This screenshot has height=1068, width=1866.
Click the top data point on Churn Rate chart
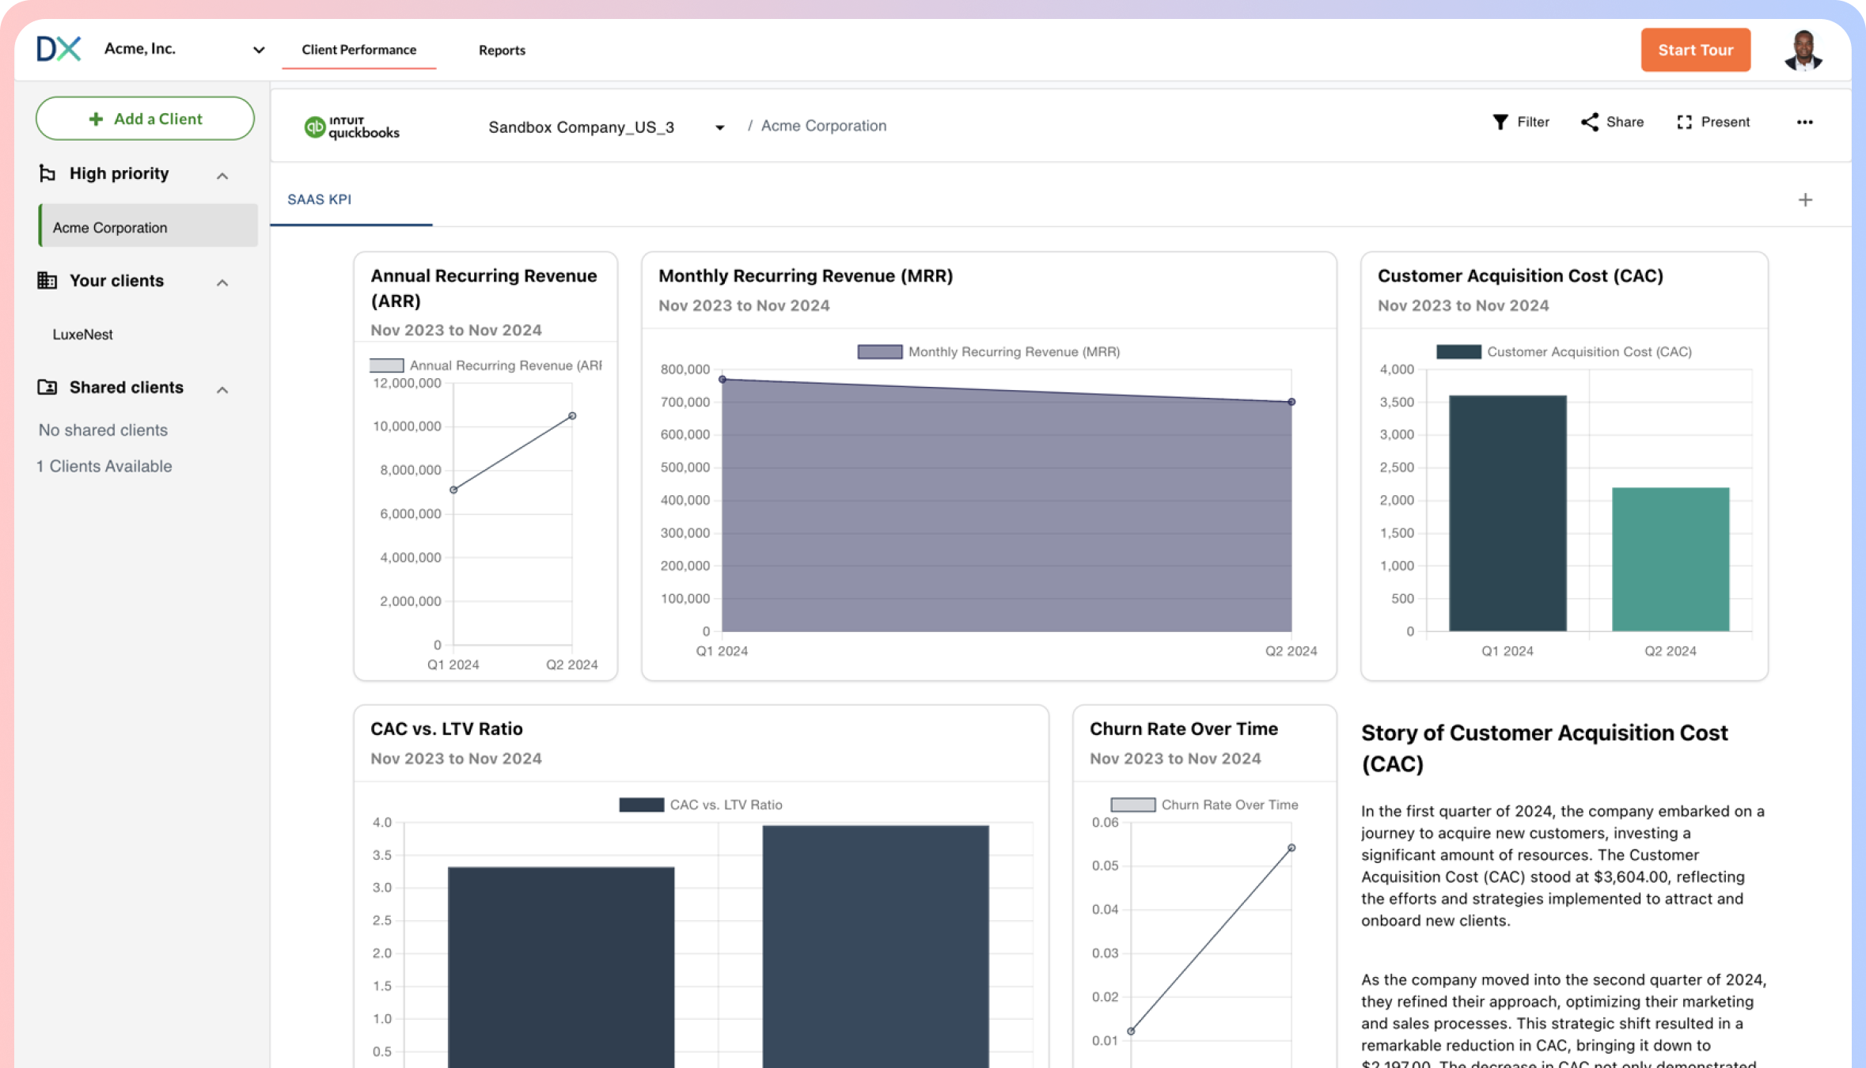(x=1291, y=847)
